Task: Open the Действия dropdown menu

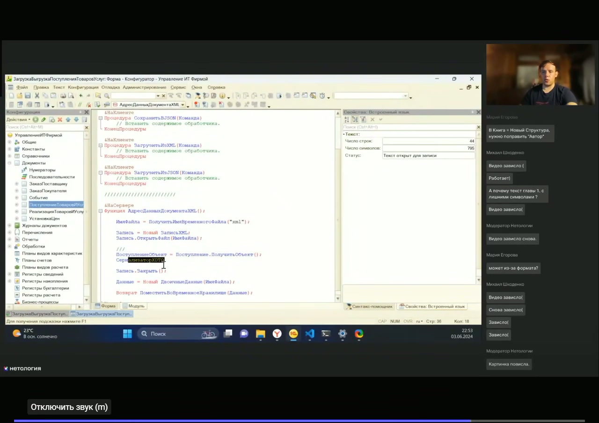Action: click(18, 120)
